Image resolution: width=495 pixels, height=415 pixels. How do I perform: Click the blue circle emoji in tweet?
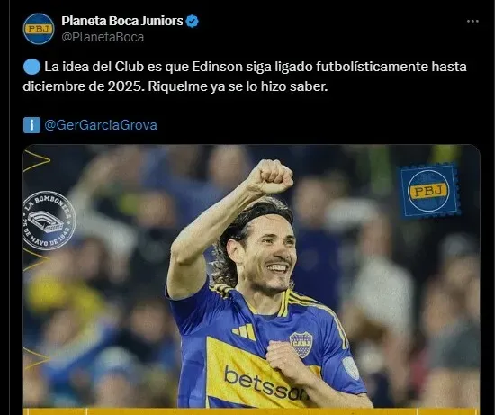pos(31,67)
